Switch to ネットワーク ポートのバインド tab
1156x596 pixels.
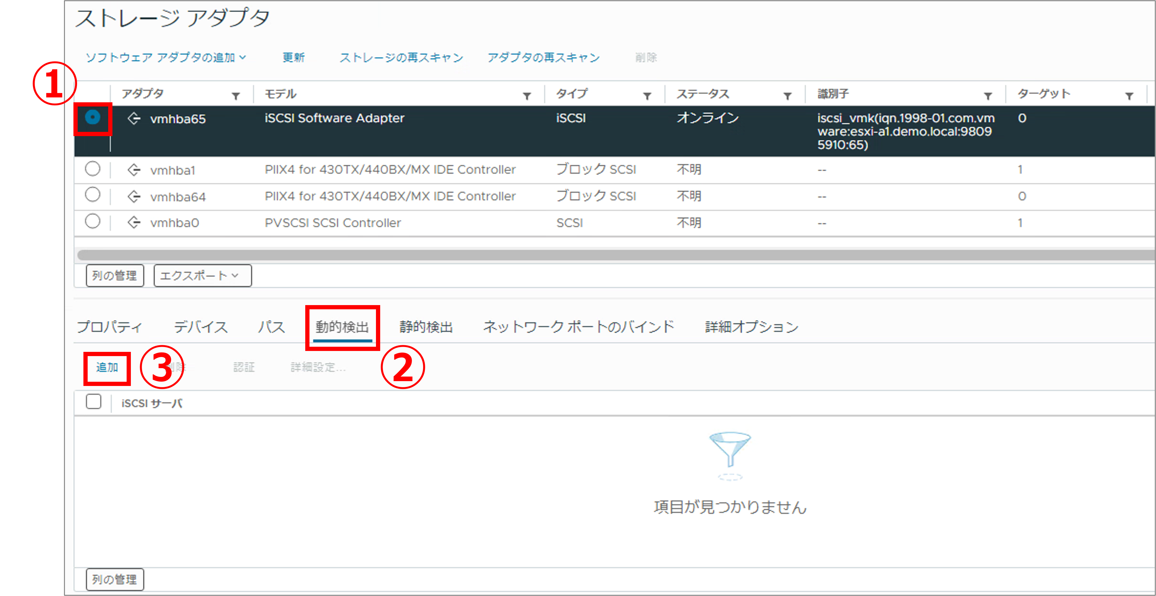(x=578, y=327)
